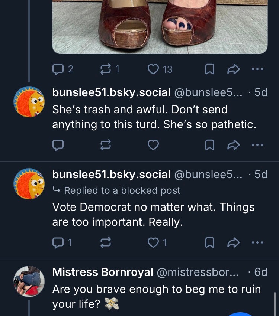Open Mistress Bornroyal avatar picture

pyautogui.click(x=29, y=281)
